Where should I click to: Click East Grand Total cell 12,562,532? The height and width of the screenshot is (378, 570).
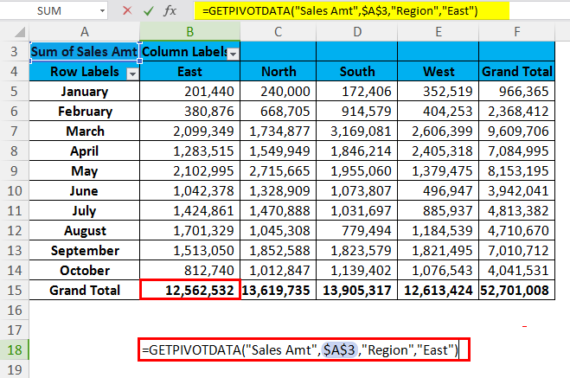(189, 291)
